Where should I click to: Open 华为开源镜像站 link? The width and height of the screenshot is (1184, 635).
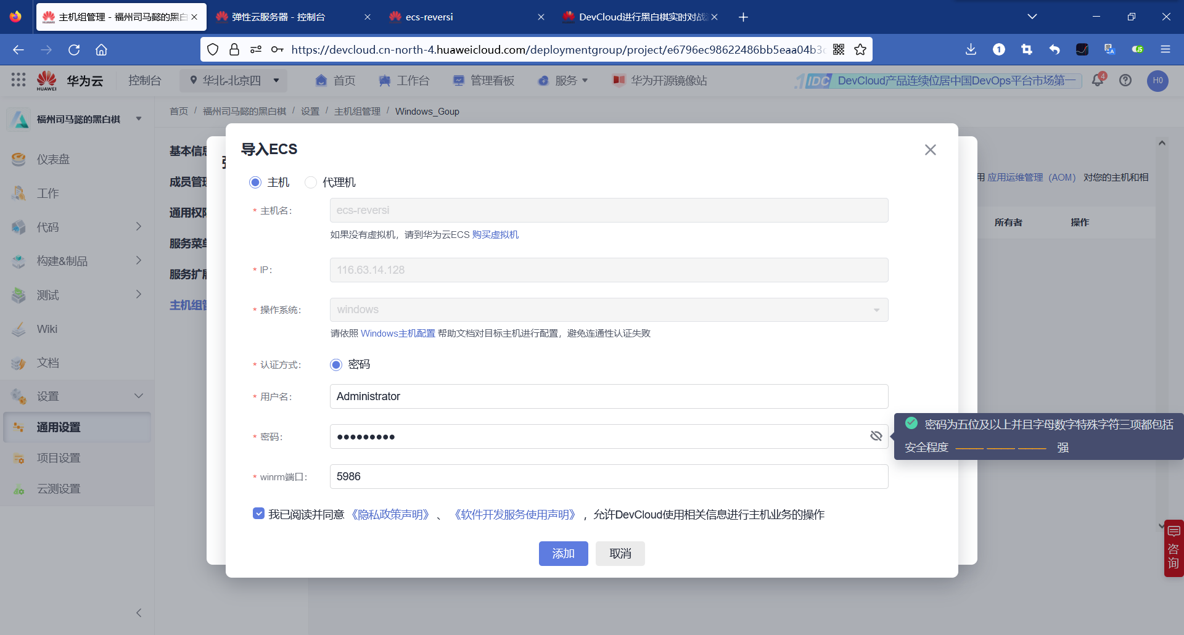[x=660, y=81]
